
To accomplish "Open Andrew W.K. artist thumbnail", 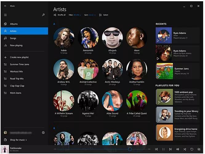I will (x=64, y=69).
